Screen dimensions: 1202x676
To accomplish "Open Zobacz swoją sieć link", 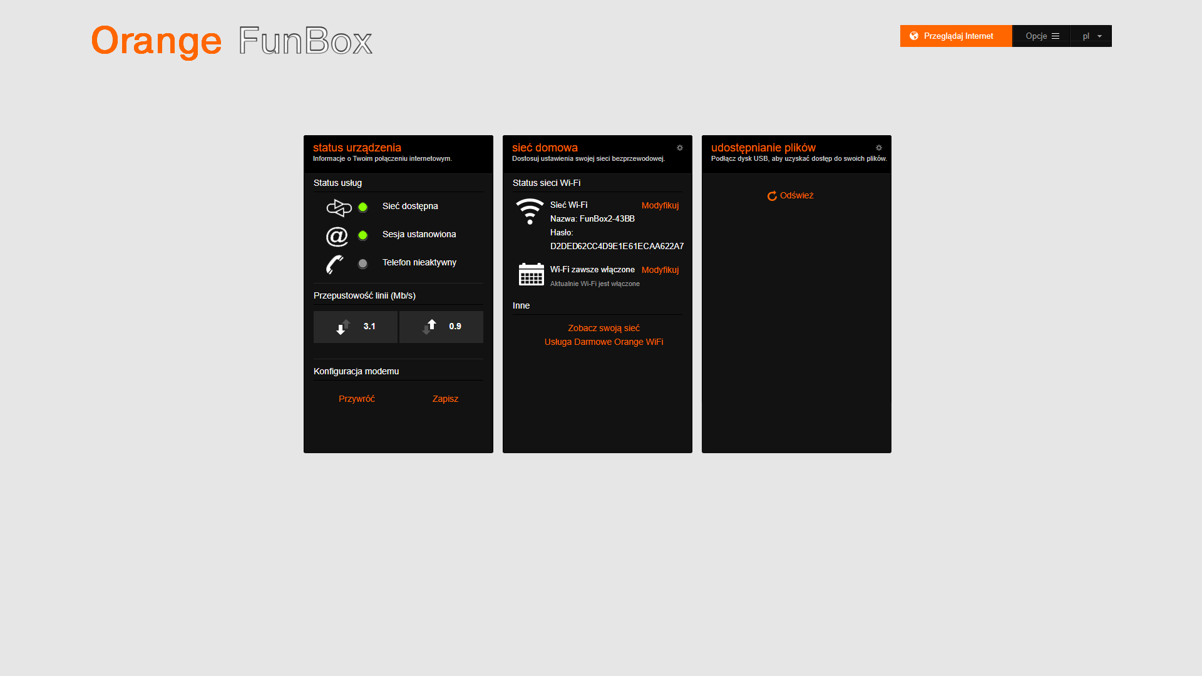I will (x=604, y=328).
